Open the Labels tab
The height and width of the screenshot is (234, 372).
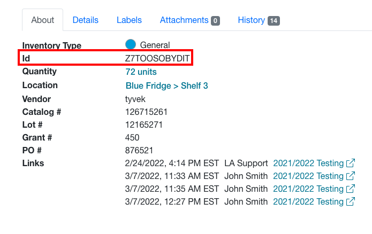click(x=129, y=20)
